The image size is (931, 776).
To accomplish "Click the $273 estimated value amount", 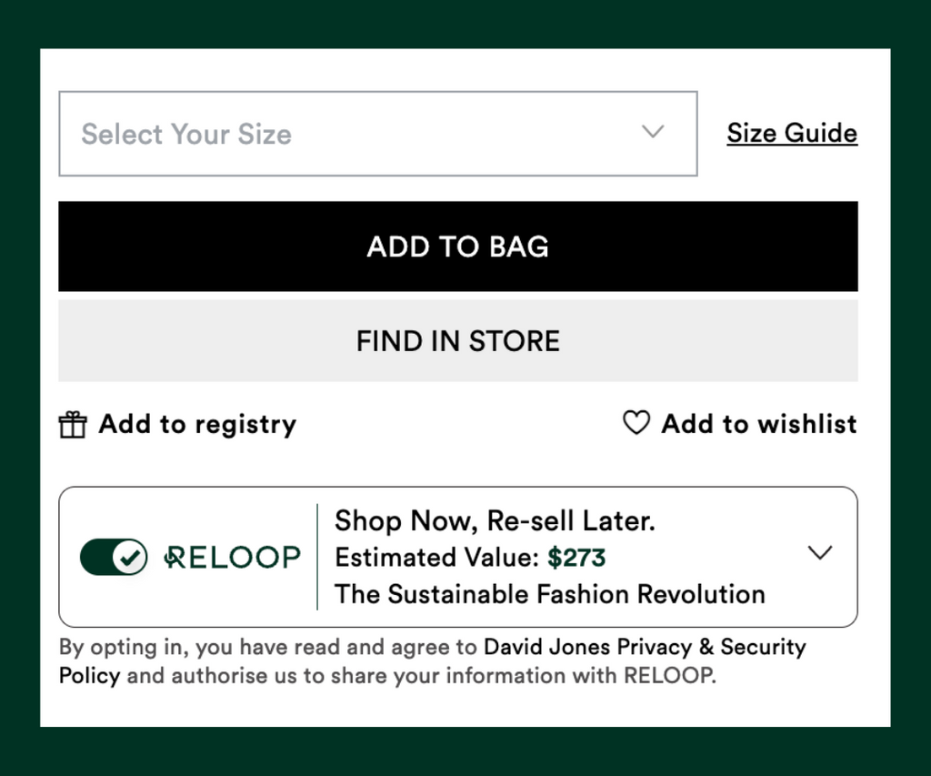I will (x=576, y=558).
